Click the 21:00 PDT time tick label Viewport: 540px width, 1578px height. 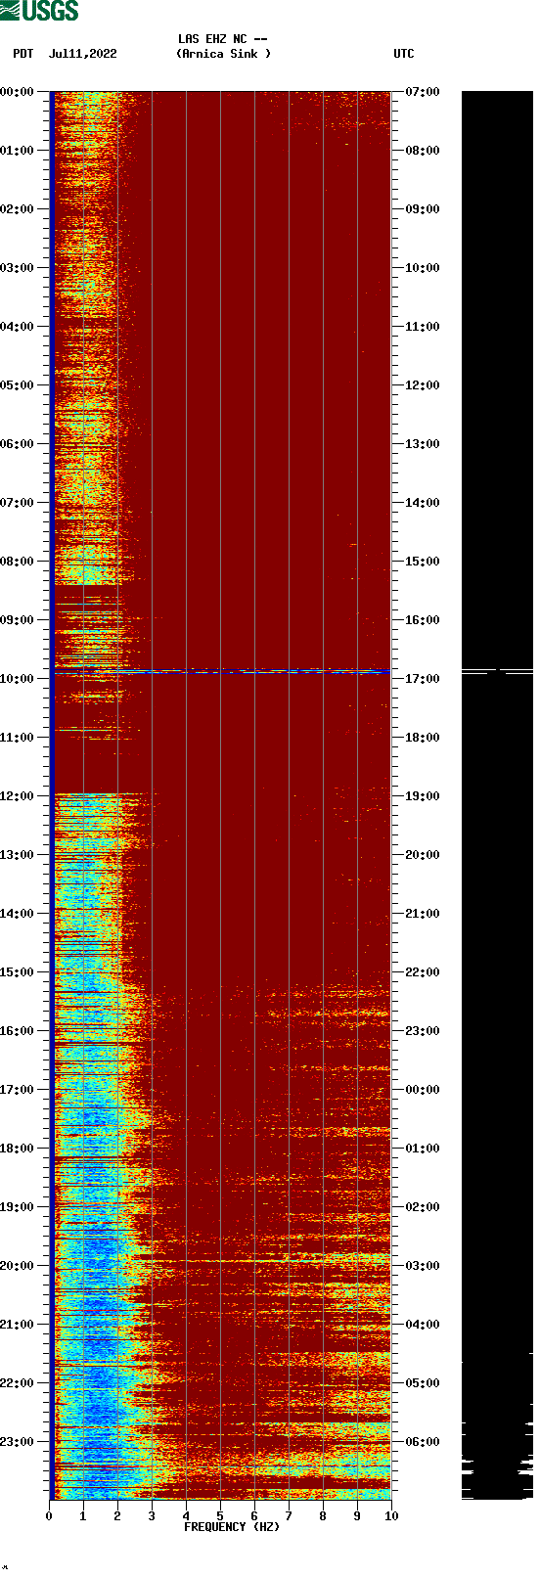click(x=18, y=1325)
